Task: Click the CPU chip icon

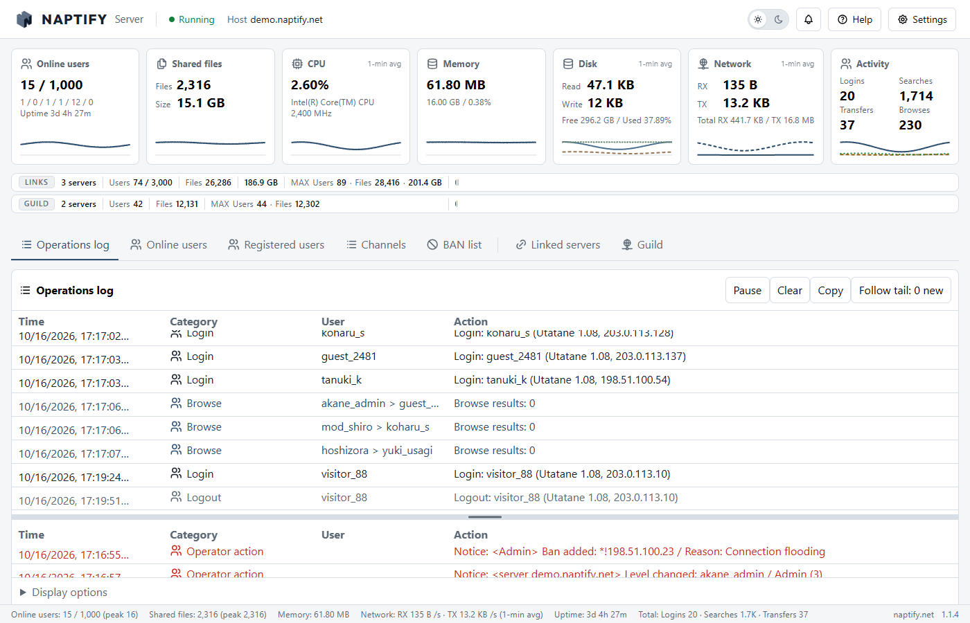Action: 297,64
